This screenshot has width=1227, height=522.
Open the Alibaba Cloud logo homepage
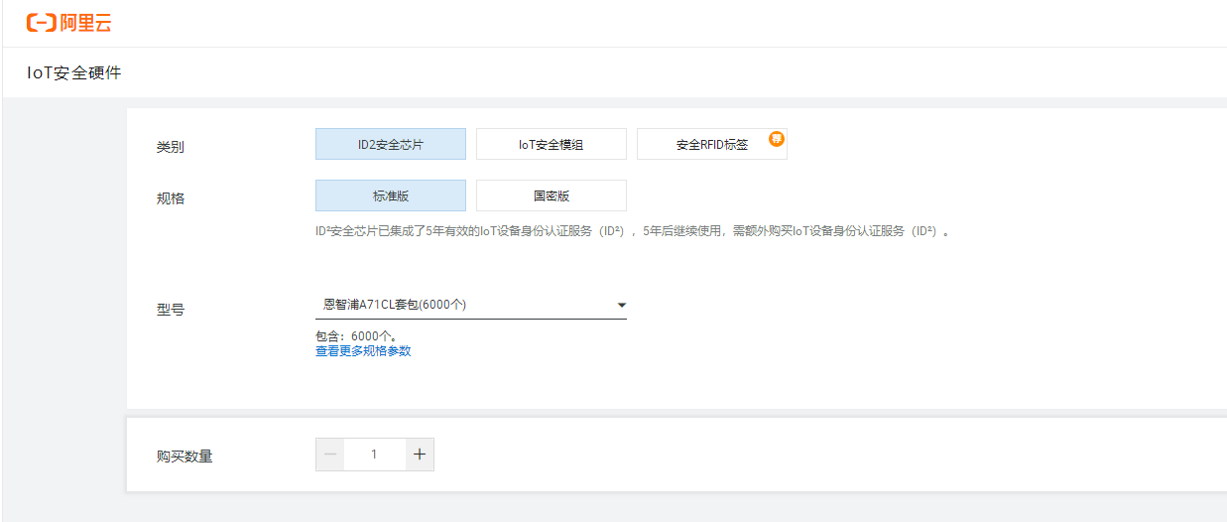click(x=68, y=22)
